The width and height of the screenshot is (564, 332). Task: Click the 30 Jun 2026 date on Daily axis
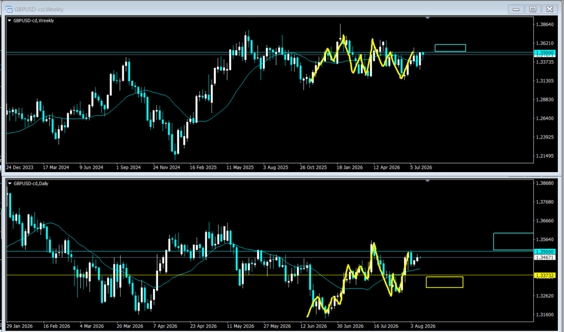click(350, 326)
